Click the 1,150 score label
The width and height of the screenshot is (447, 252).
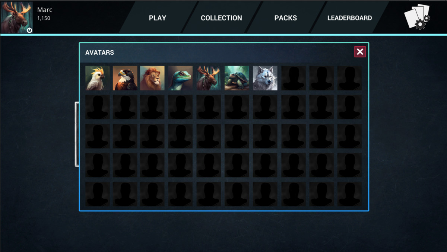click(x=44, y=18)
